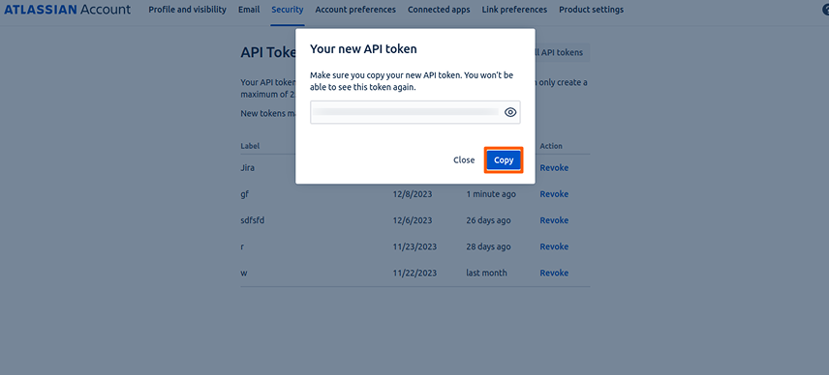
Task: Open Link preferences tab
Action: coord(514,10)
